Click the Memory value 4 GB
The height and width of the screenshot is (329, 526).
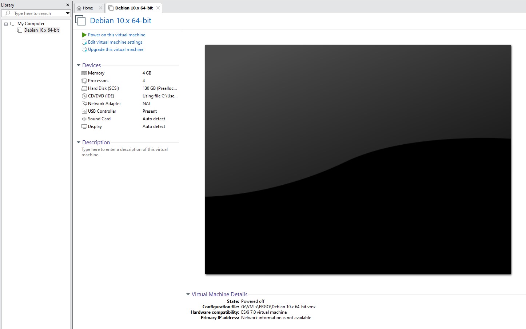click(147, 73)
